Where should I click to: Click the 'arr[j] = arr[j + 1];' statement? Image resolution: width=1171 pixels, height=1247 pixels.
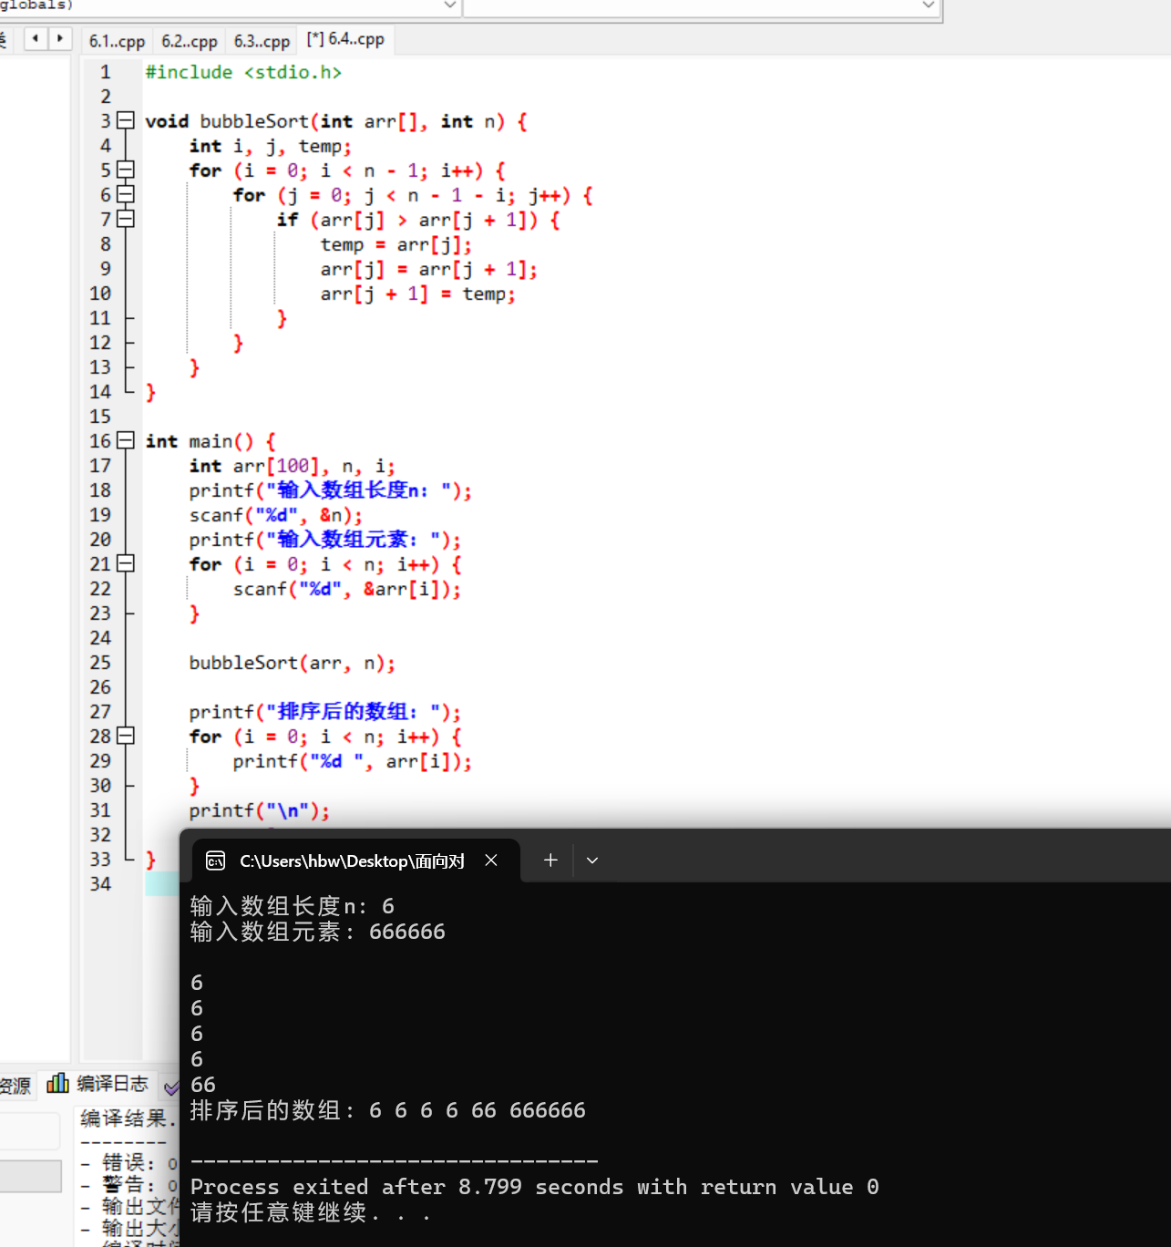click(x=429, y=269)
